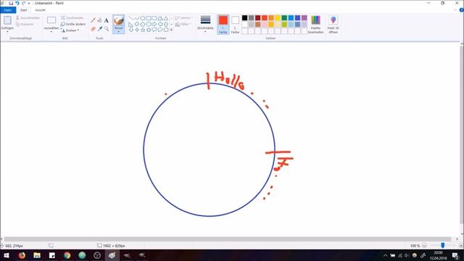Open the Paint help question mark

pyautogui.click(x=461, y=10)
